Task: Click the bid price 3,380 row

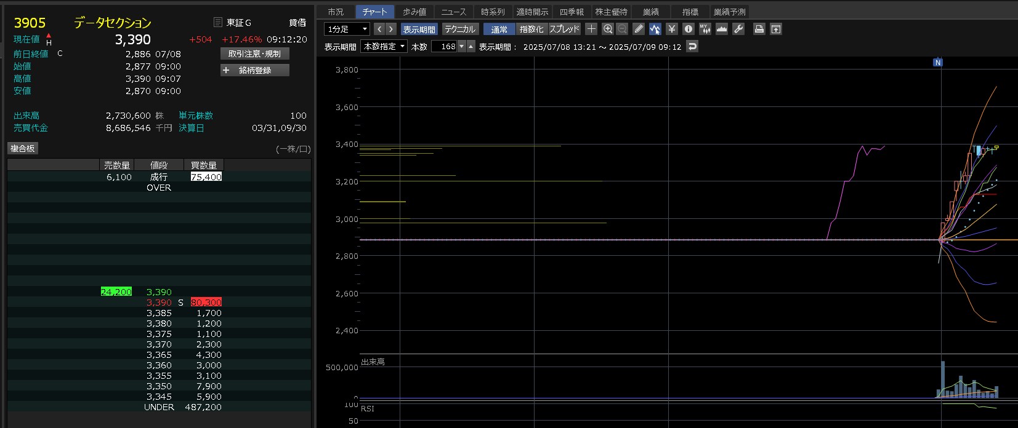Action: pos(159,323)
